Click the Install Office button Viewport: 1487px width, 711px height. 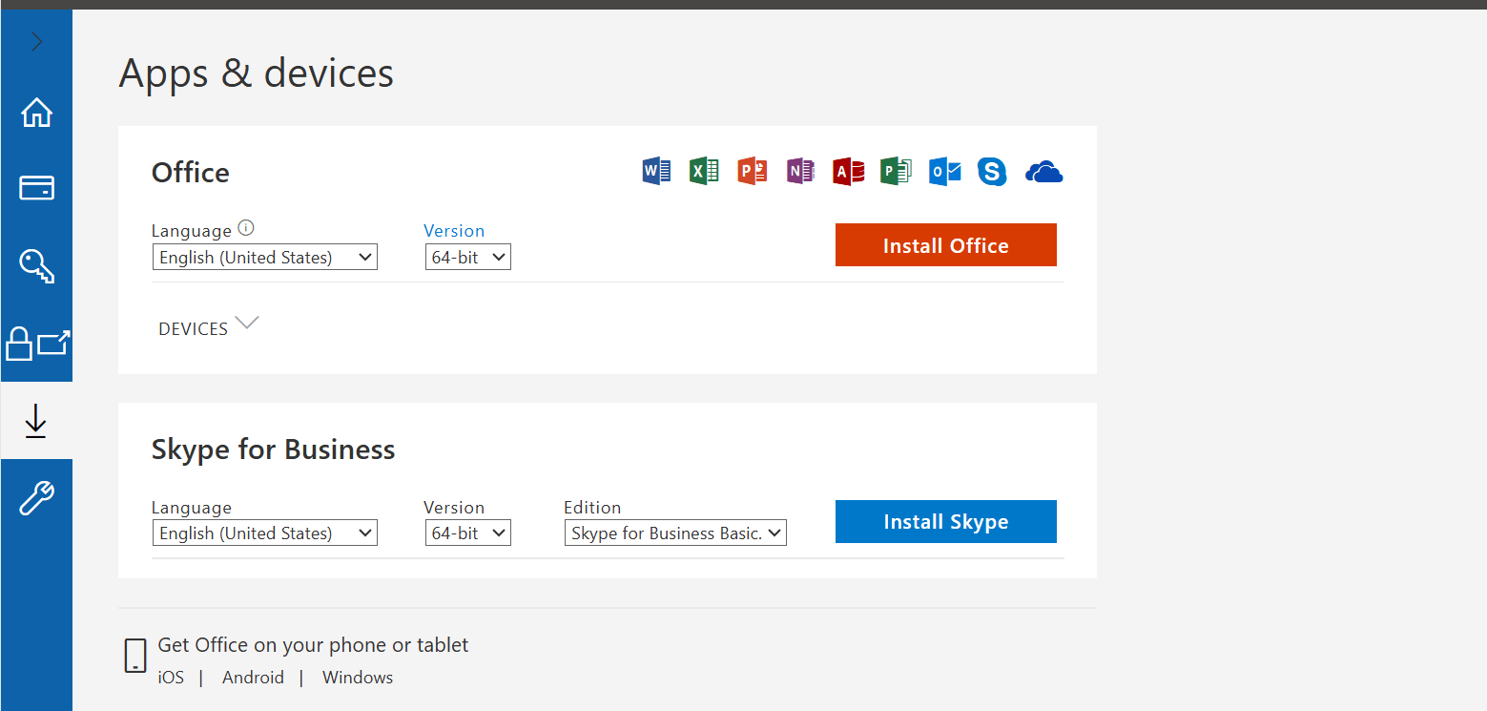pyautogui.click(x=946, y=245)
